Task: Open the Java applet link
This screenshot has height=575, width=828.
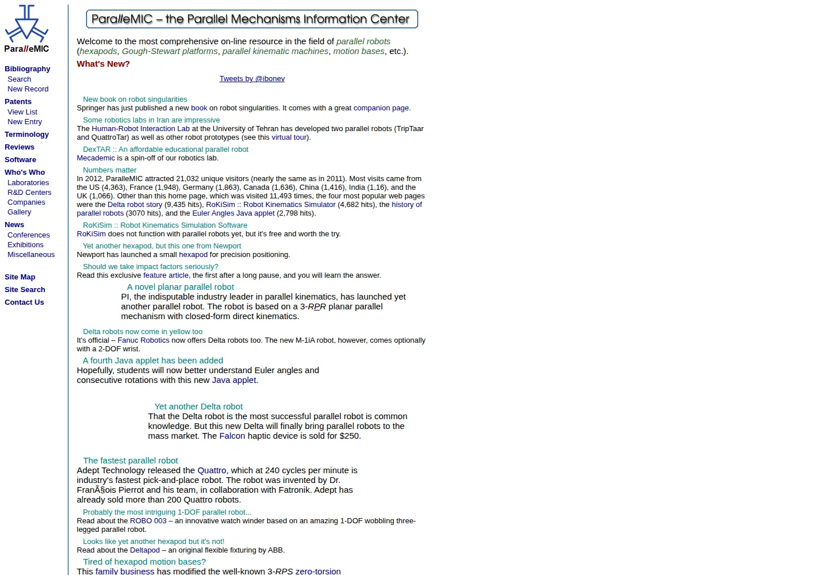Action: click(x=234, y=380)
